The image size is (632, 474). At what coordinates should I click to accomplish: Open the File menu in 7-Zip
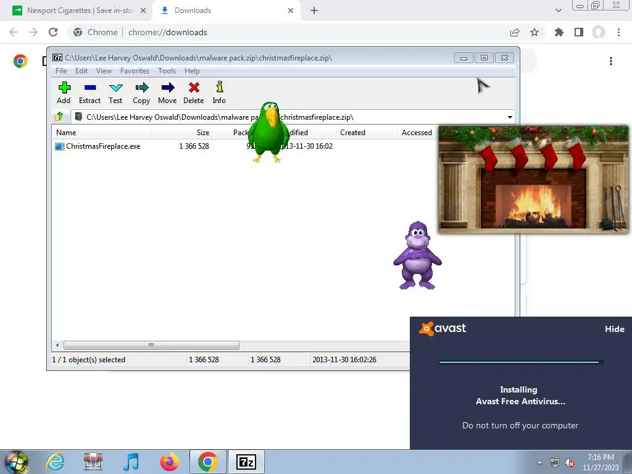pos(61,71)
